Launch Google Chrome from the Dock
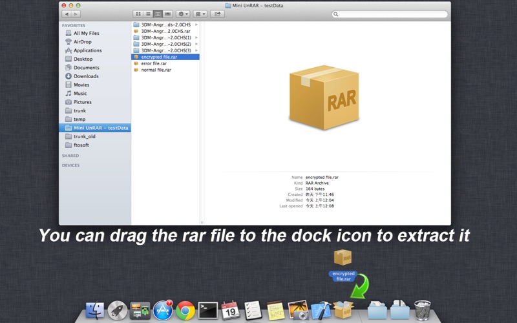517x323 pixels. point(185,311)
